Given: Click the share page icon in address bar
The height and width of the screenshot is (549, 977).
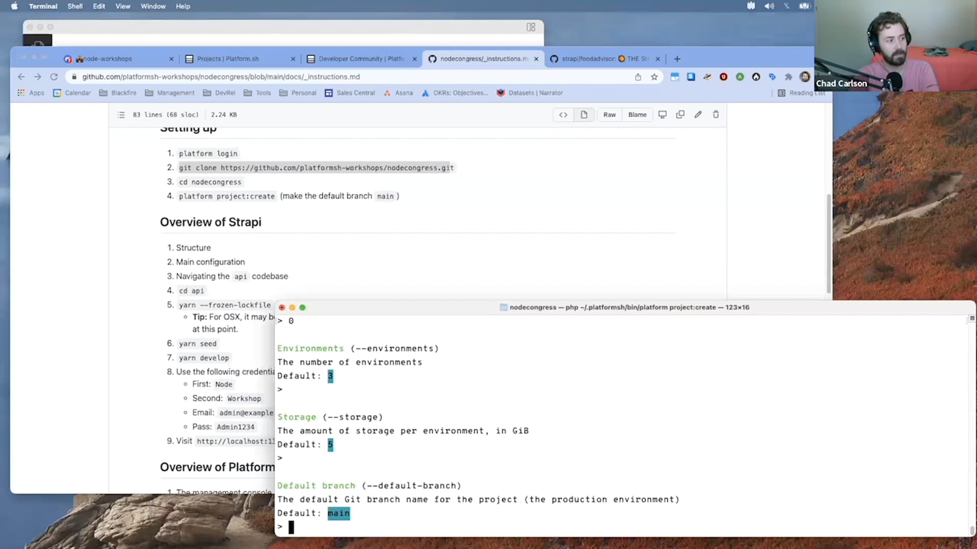Looking at the screenshot, I should pyautogui.click(x=638, y=77).
